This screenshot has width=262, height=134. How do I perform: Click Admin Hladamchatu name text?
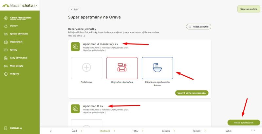pos(21,18)
